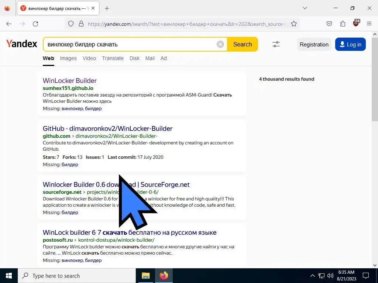This screenshot has height=283, width=378.
Task: Go back to the previous page
Action: [9, 24]
